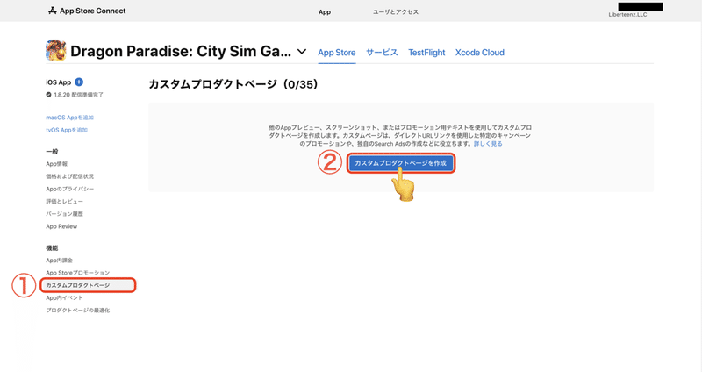This screenshot has width=702, height=372.
Task: Click macOS Appを追加 link
Action: point(70,118)
